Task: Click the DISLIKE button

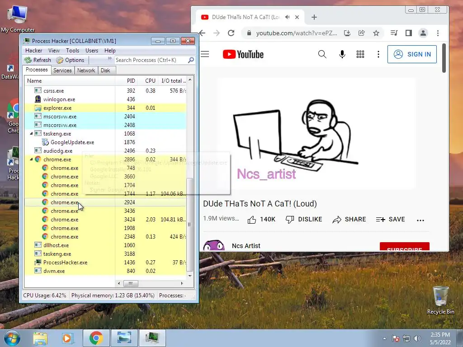Action: point(304,220)
